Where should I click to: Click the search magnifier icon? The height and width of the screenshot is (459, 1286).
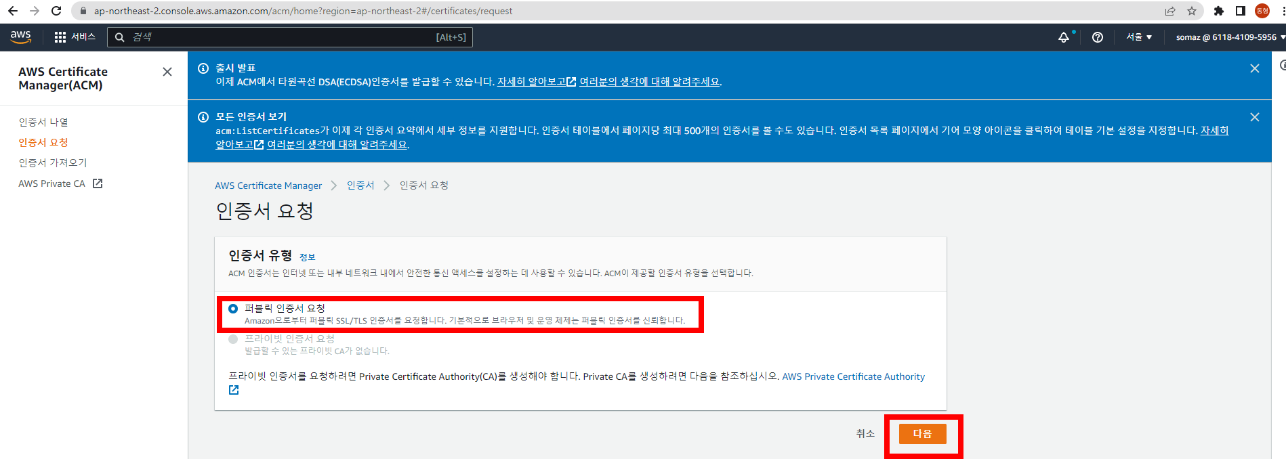tap(120, 37)
